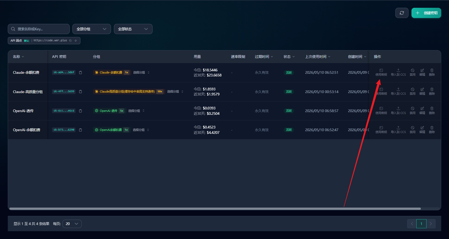The width and height of the screenshot is (449, 239).
Task: Click the search name or Key field
Action: [39, 29]
